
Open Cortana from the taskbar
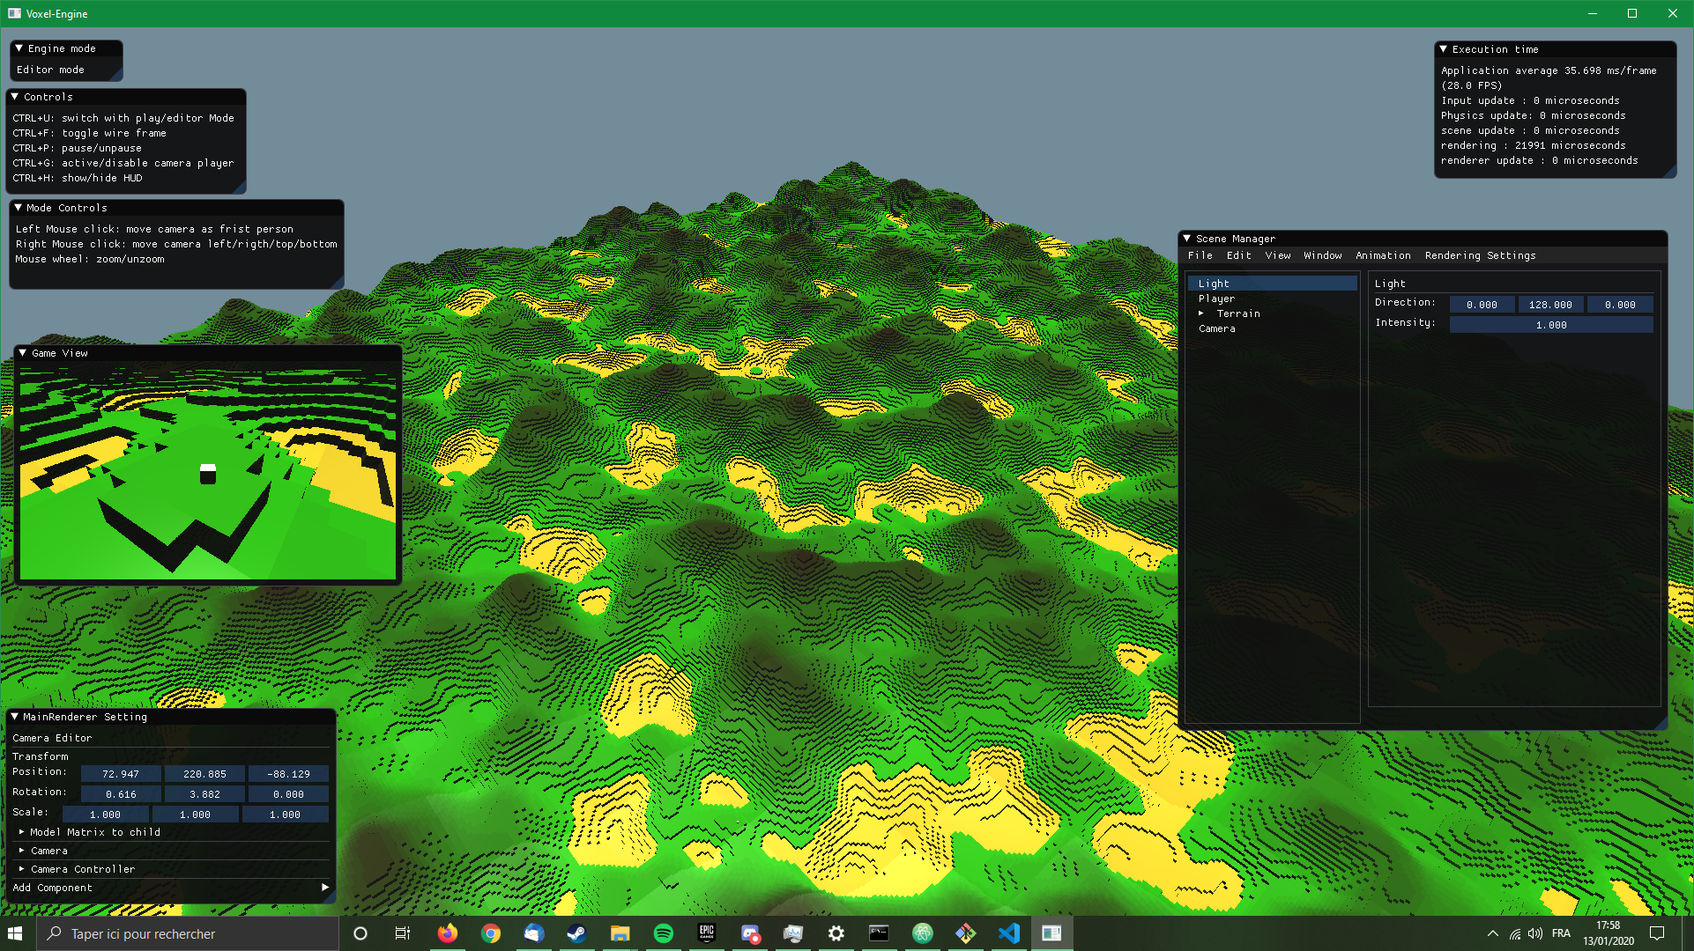[360, 933]
